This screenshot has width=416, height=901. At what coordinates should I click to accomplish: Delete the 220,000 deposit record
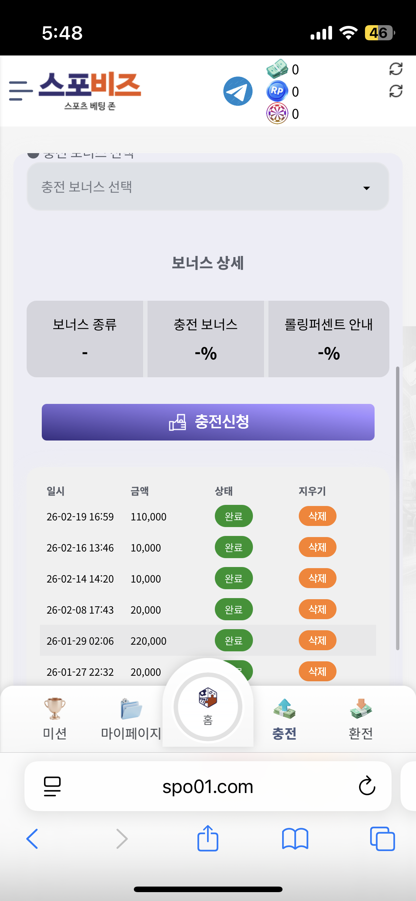(317, 640)
